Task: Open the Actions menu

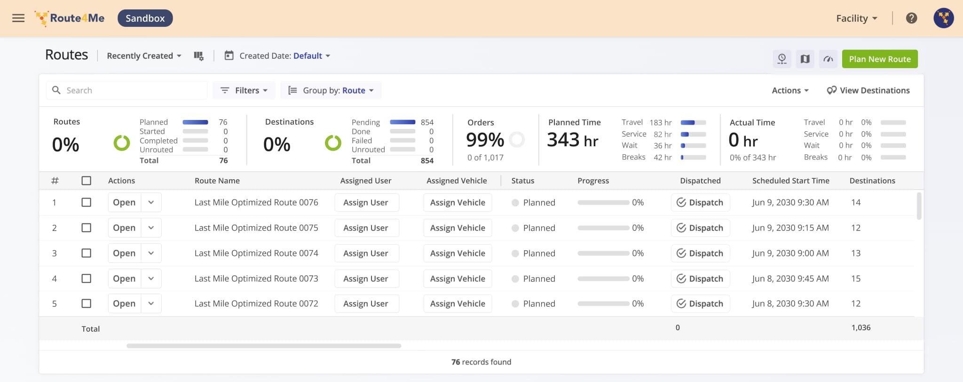Action: point(790,90)
